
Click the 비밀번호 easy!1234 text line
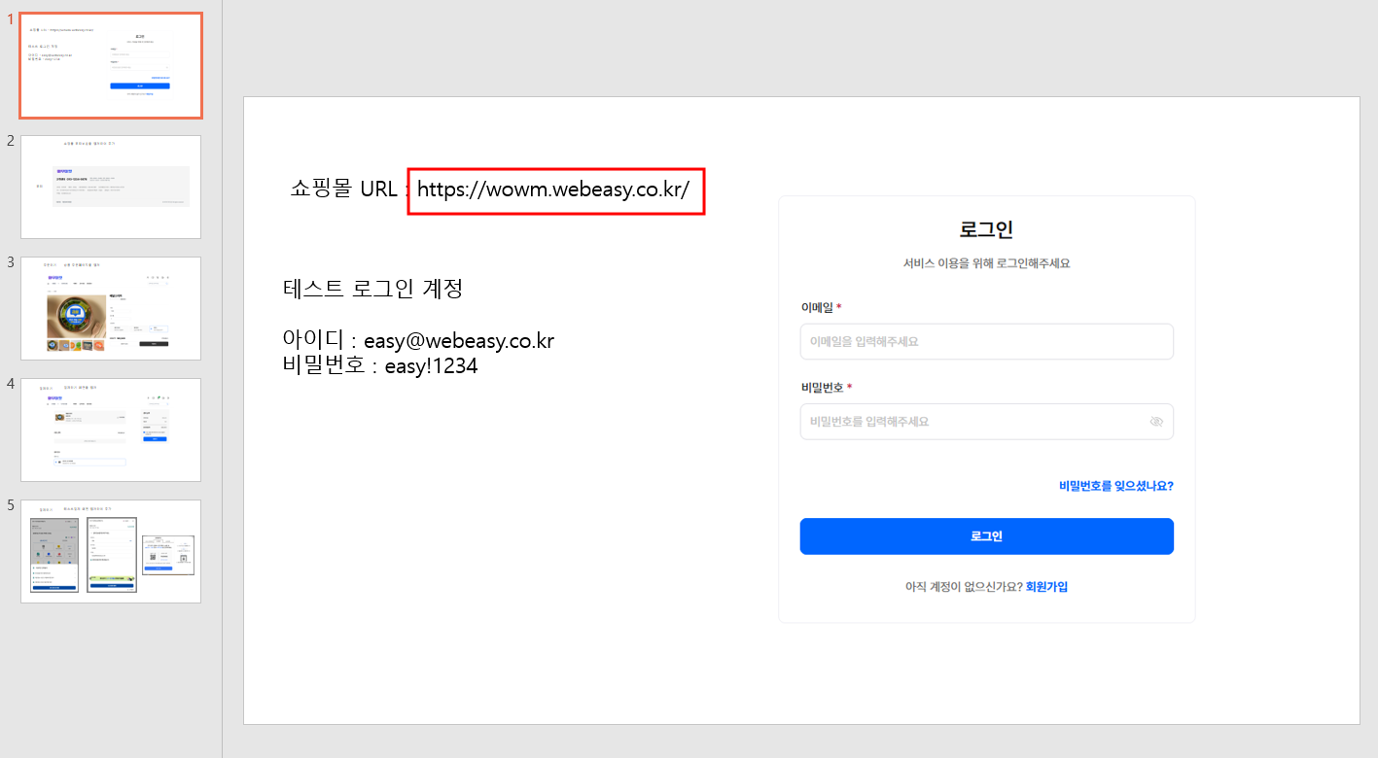(379, 366)
